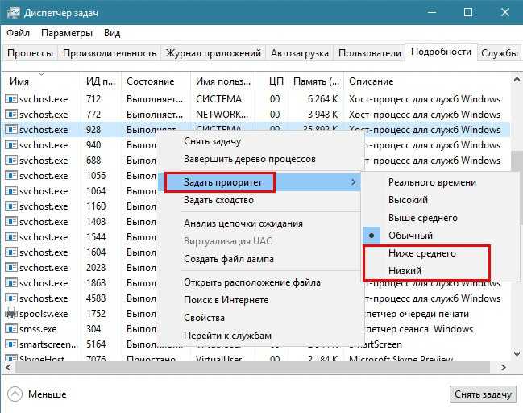Collapse view with the Меньше arrow icon

coord(15,394)
